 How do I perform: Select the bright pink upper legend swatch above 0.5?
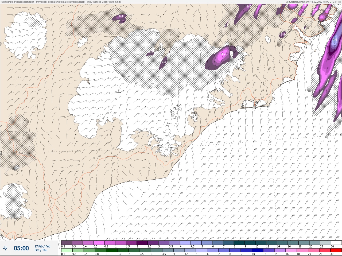pyautogui.click(x=99, y=243)
